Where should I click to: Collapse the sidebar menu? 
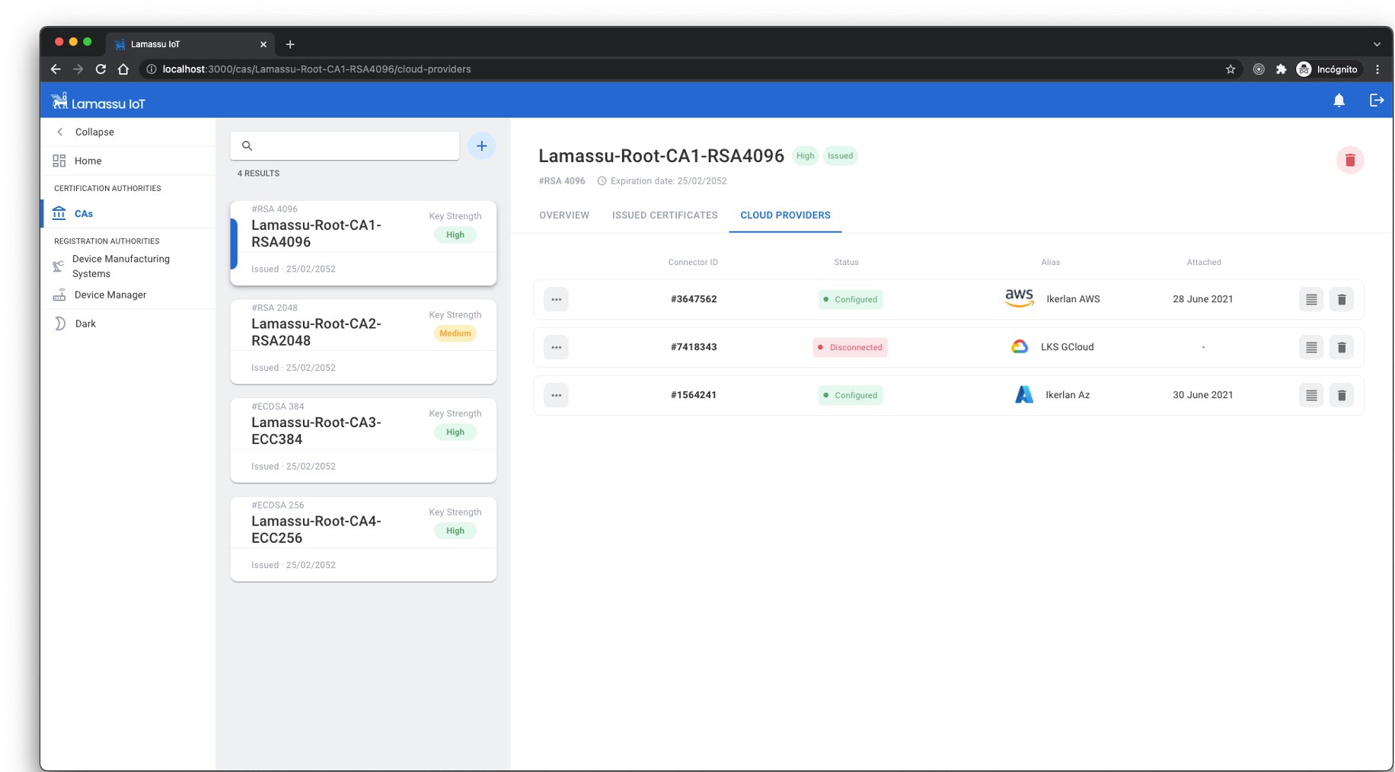(94, 132)
